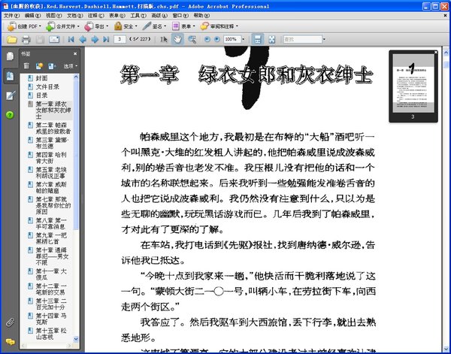This screenshot has width=451, height=354.
Task: Click the 100% zoom value field
Action: [x=232, y=39]
